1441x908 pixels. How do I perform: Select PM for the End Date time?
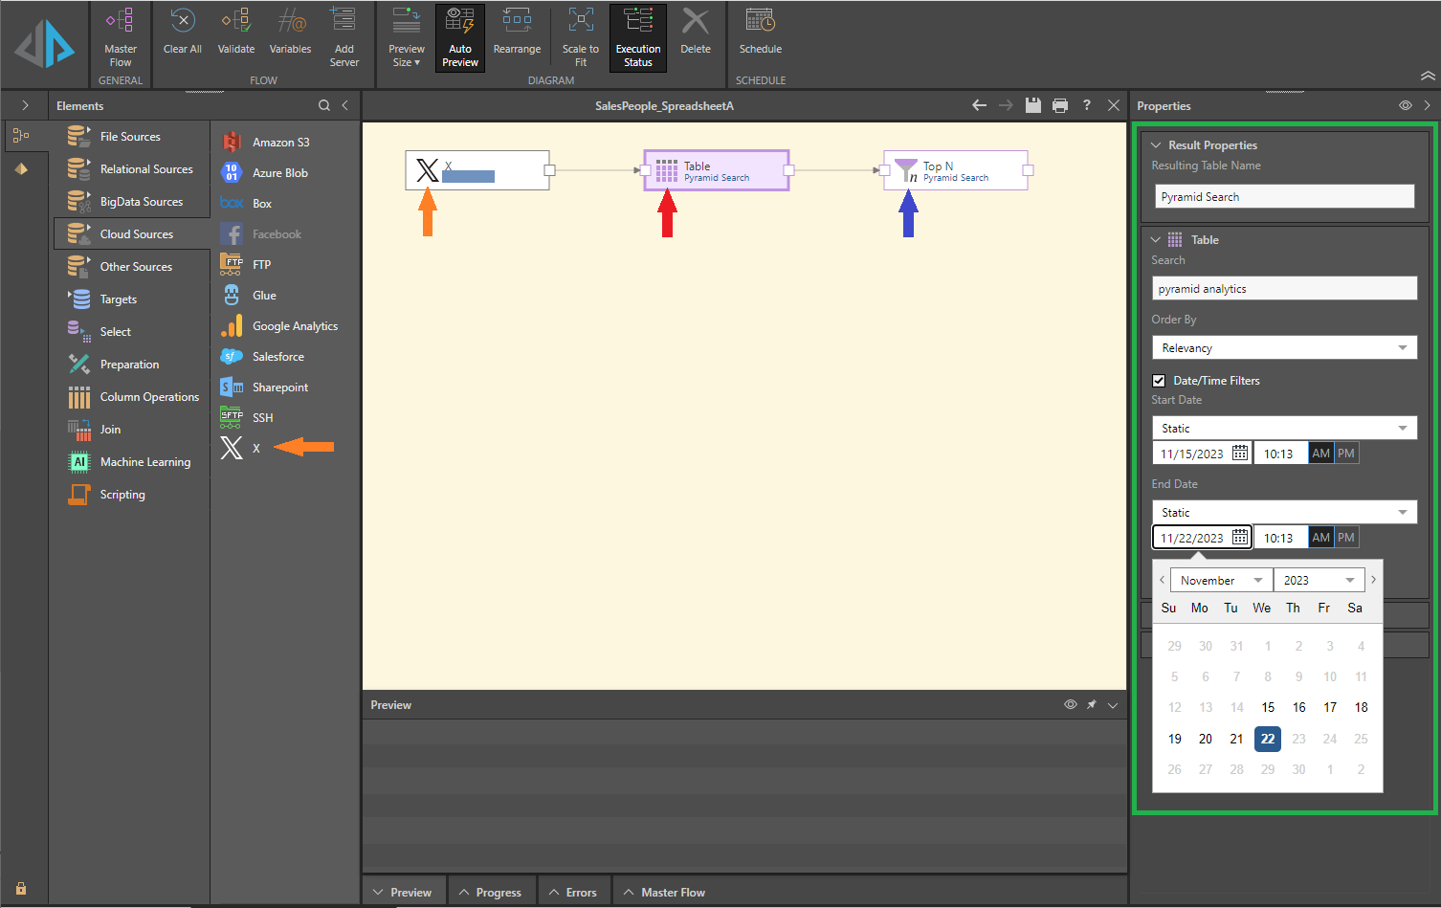[1346, 538]
